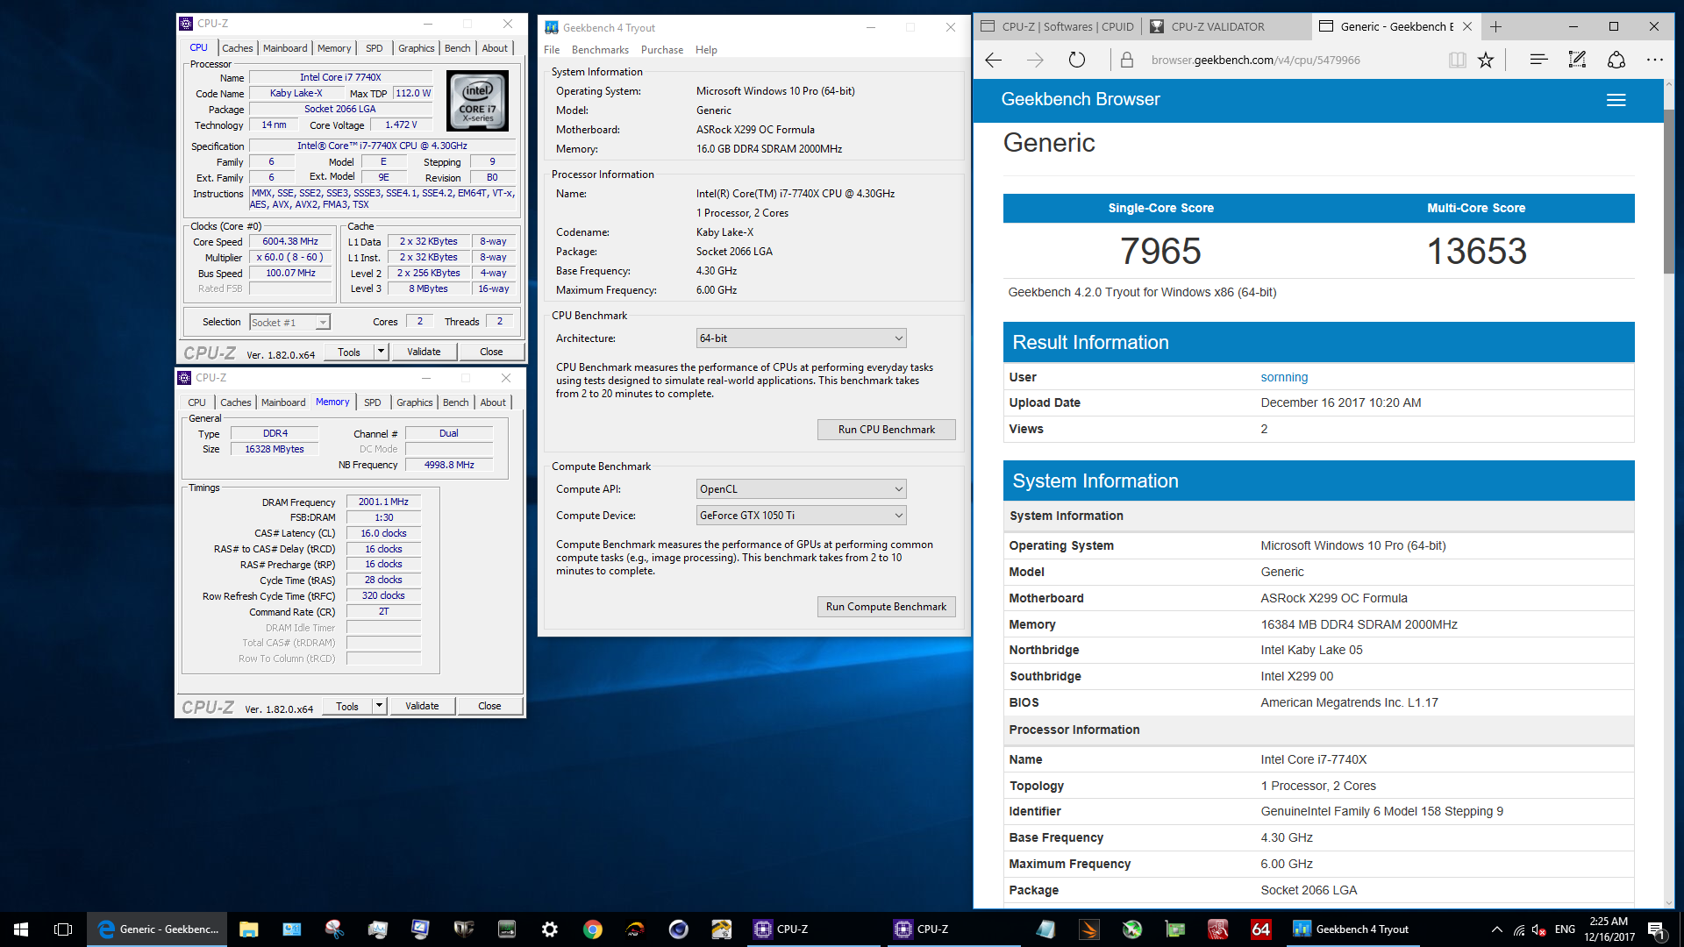Screen dimensions: 1684x947
Task: Open the sornning user link
Action: pyautogui.click(x=1284, y=377)
